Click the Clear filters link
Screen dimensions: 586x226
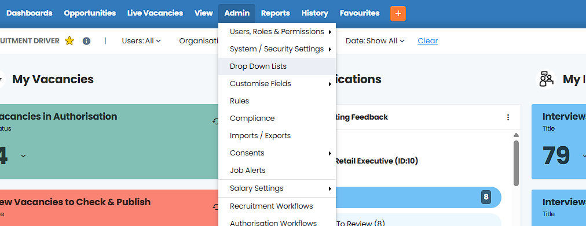[x=427, y=40]
